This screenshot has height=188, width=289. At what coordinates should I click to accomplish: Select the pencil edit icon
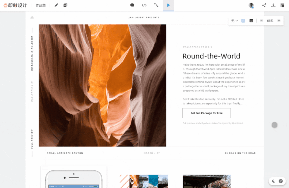(57, 5)
